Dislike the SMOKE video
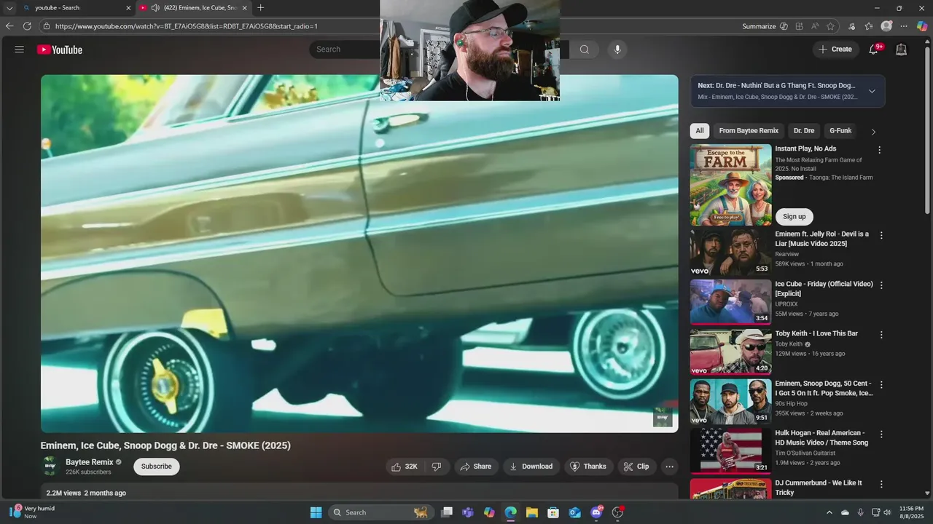The image size is (933, 524). pos(437,467)
